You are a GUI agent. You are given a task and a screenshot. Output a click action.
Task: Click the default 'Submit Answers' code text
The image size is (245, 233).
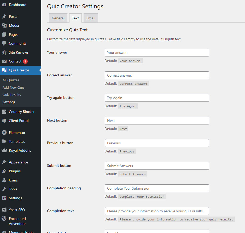click(x=132, y=174)
